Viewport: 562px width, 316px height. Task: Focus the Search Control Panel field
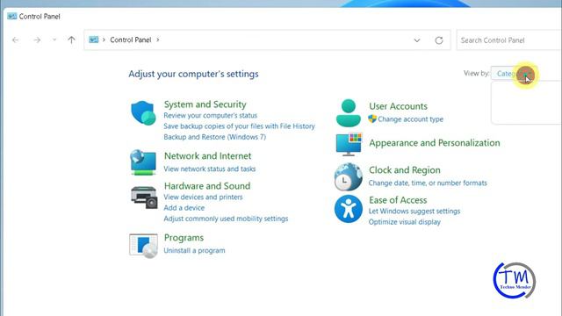pyautogui.click(x=509, y=40)
